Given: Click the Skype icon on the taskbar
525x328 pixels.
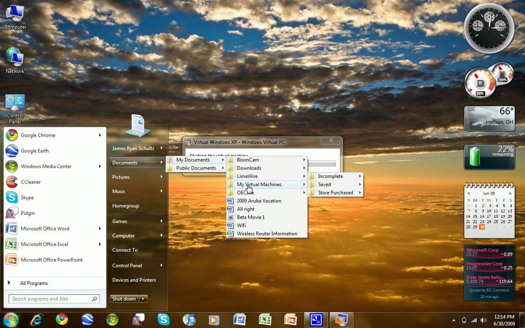Looking at the screenshot, I should (164, 320).
